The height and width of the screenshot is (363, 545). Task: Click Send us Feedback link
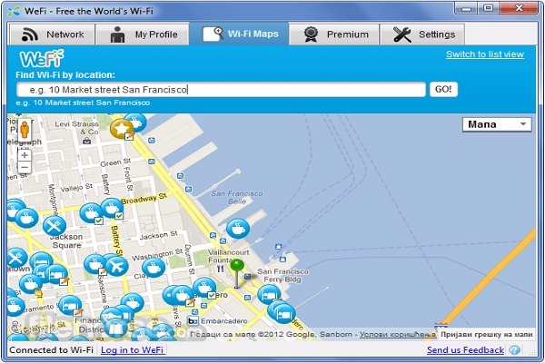click(465, 349)
